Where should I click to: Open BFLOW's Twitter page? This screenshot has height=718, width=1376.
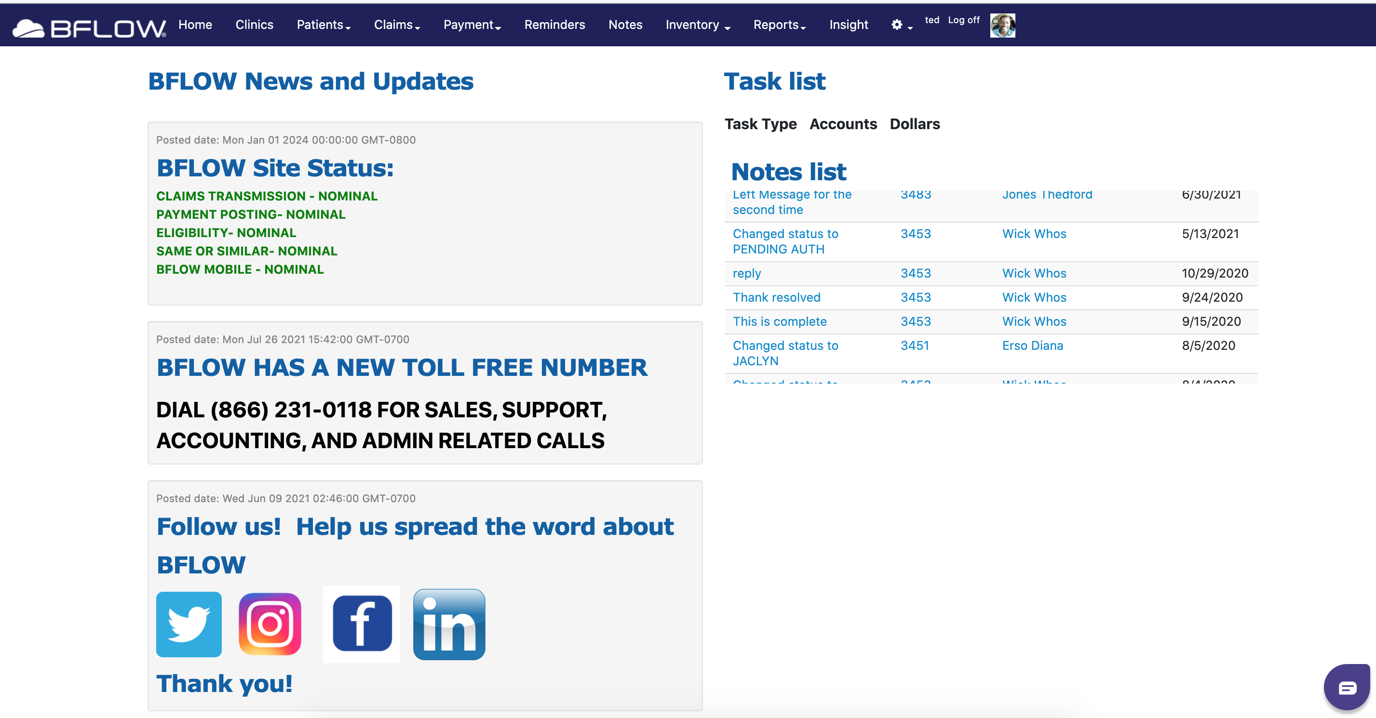188,624
